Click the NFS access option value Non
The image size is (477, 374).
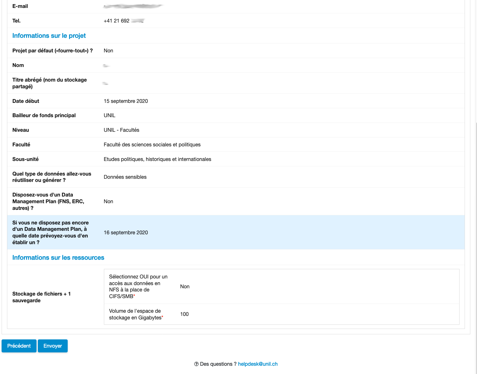pos(185,286)
